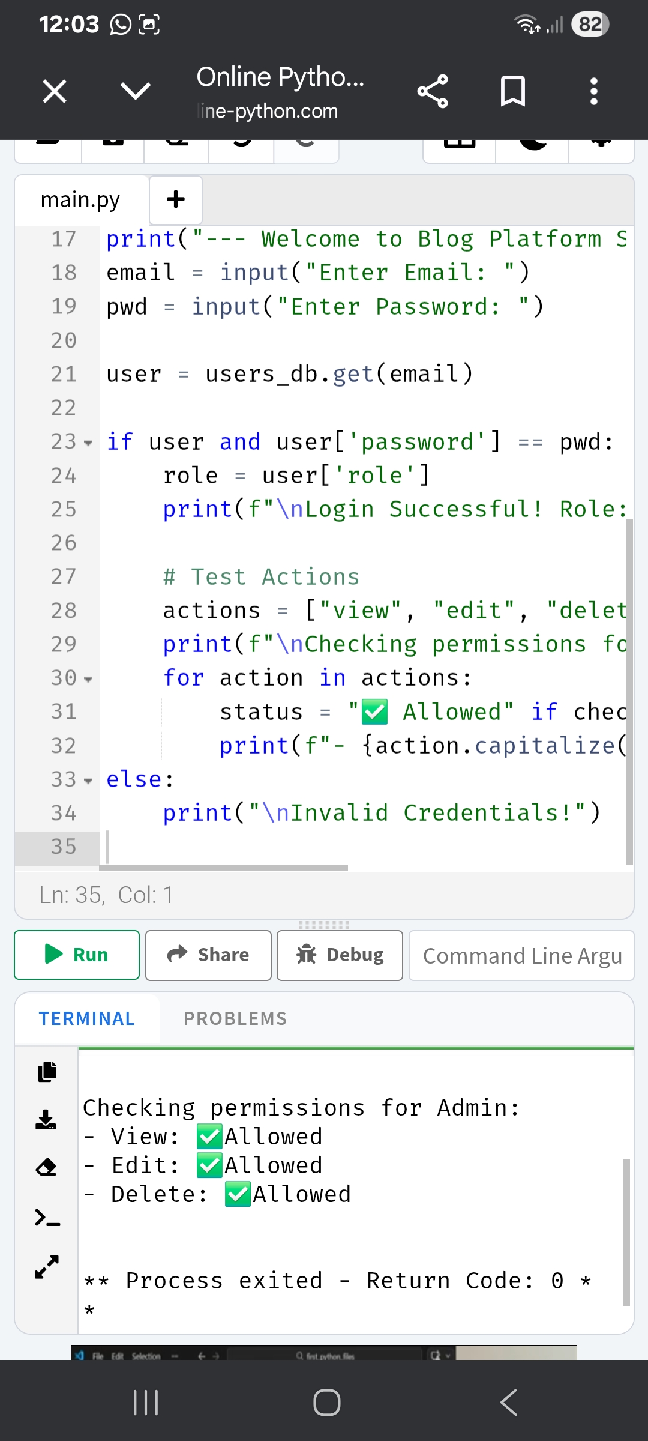Click the copy terminal output icon
This screenshot has height=1441, width=648.
47,1072
